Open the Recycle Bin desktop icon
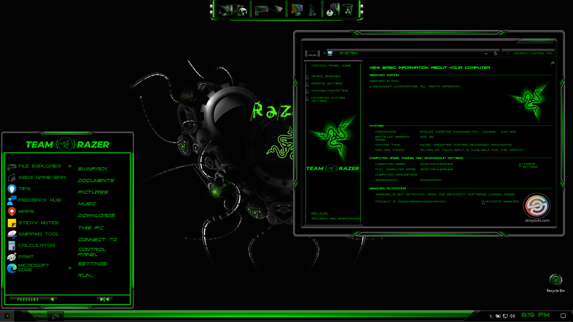Image resolution: width=573 pixels, height=322 pixels. click(x=555, y=280)
